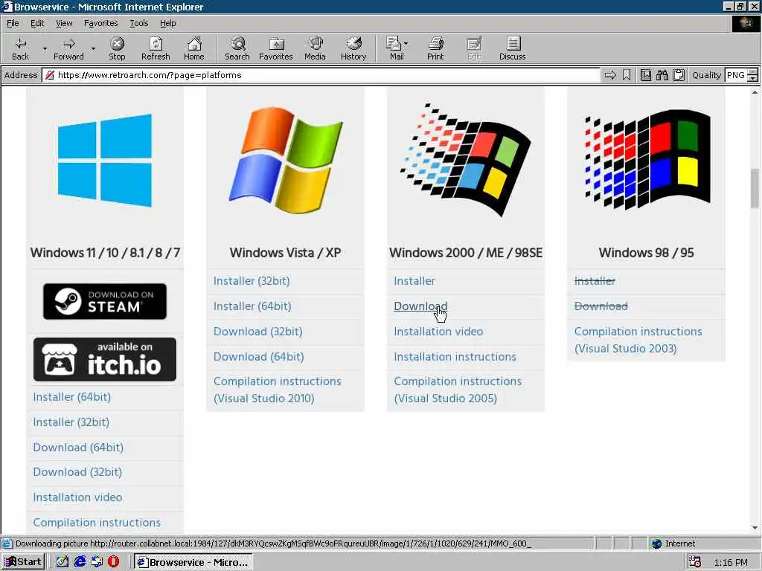Open Vista/XP Download (64bit) link
Image resolution: width=762 pixels, height=571 pixels.
tap(258, 357)
